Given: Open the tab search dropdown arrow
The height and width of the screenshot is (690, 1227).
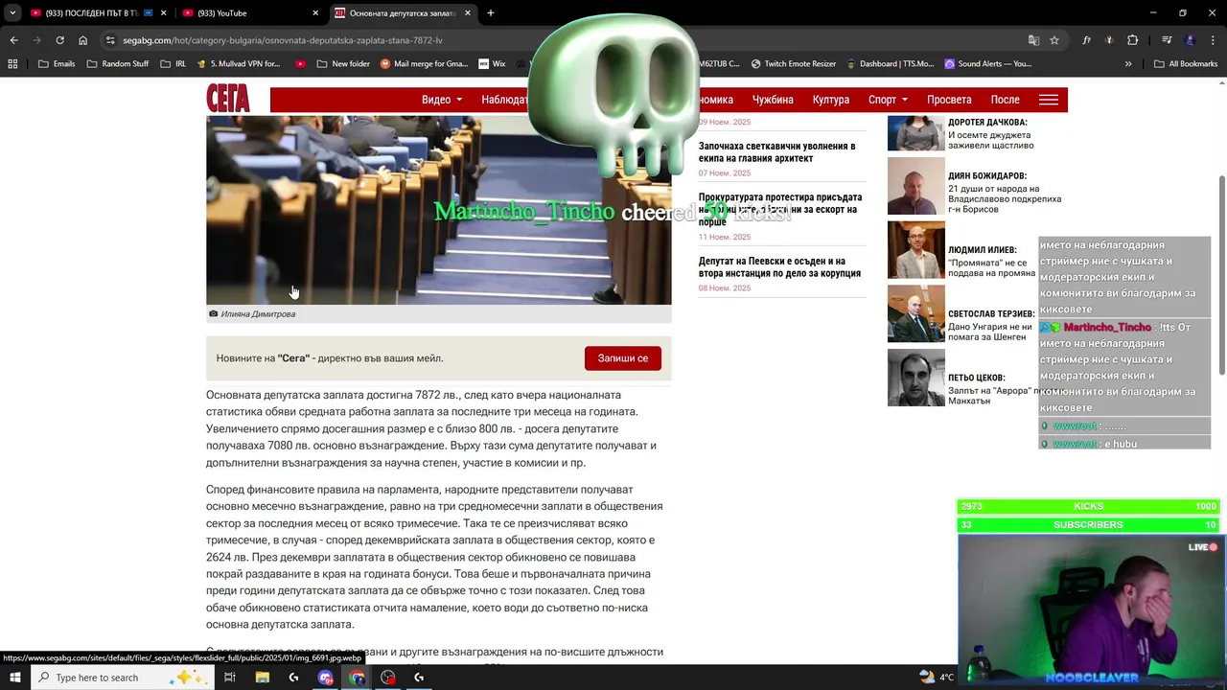Looking at the screenshot, I should 12,13.
